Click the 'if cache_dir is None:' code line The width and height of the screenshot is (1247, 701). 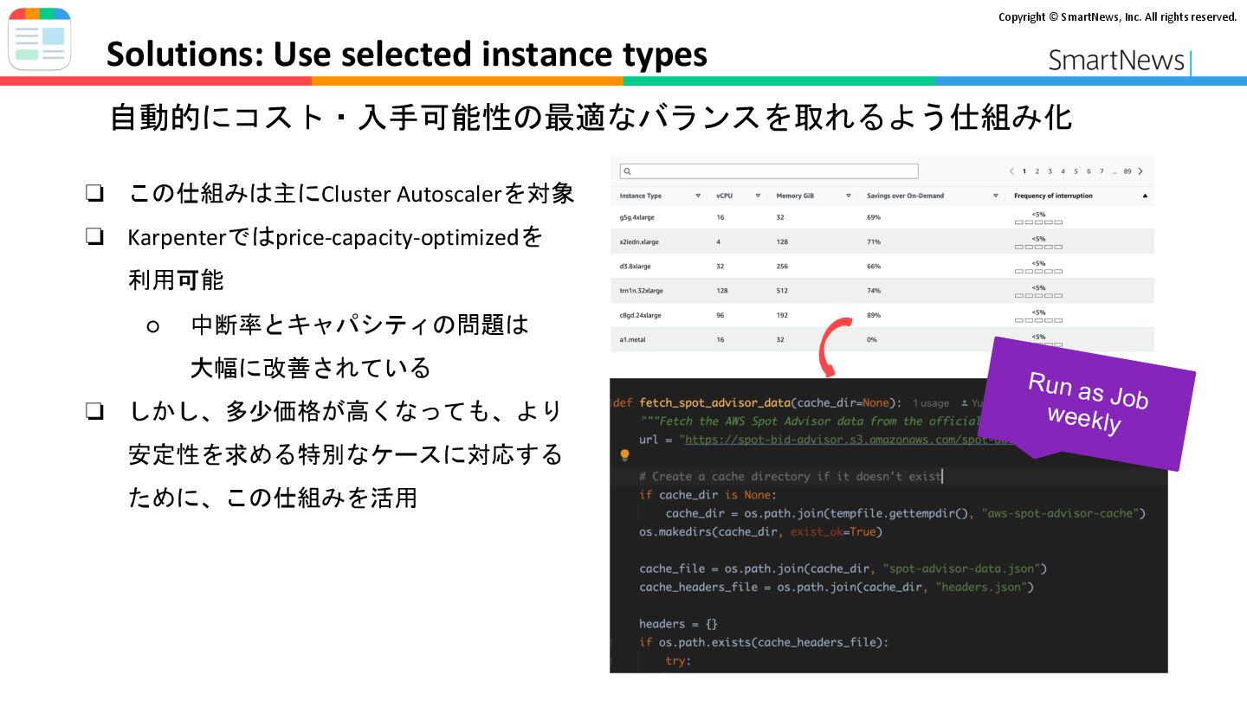pos(708,495)
